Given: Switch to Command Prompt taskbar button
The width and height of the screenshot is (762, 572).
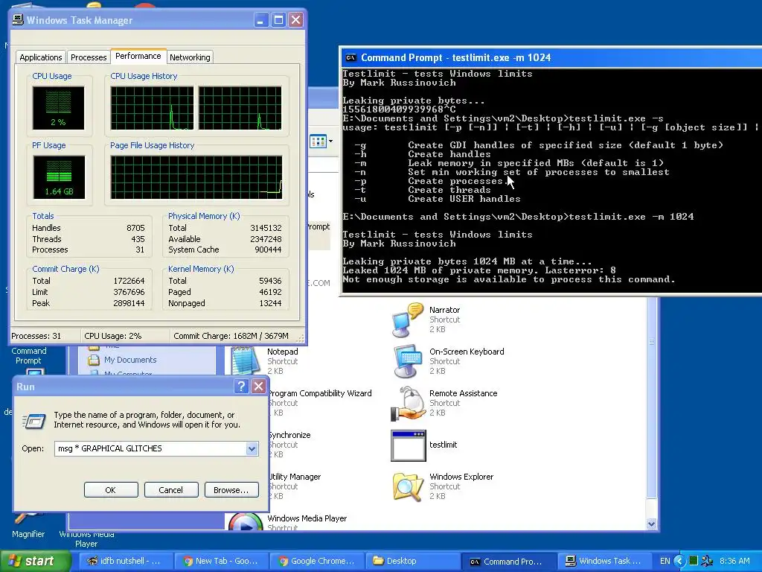Looking at the screenshot, I should (x=508, y=561).
